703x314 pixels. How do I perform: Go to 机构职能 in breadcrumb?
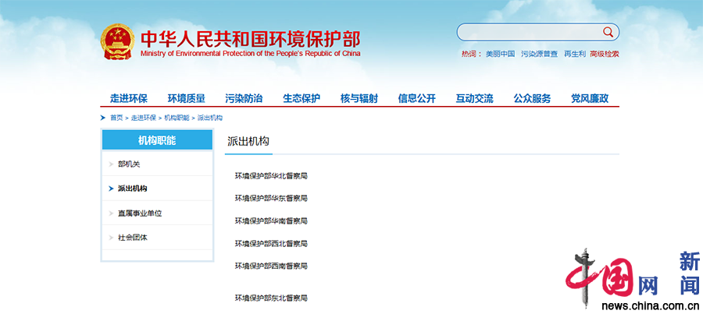coord(177,118)
